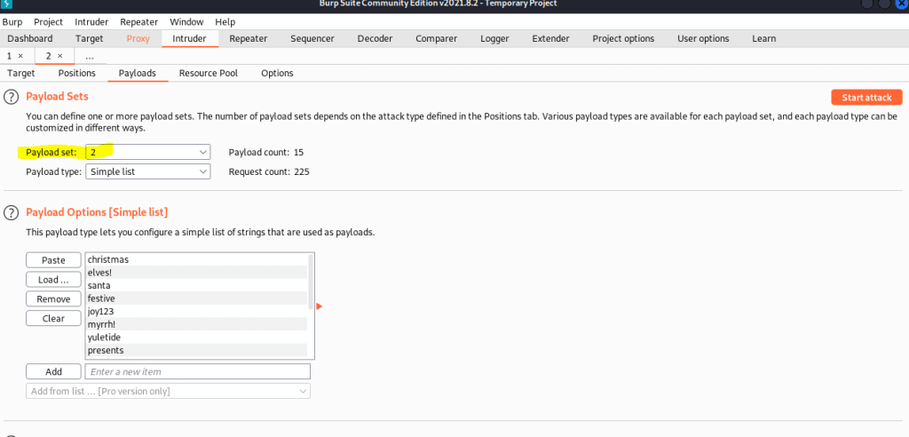Switch to the Dashboard tab
Viewport: 909px width, 437px height.
point(30,39)
